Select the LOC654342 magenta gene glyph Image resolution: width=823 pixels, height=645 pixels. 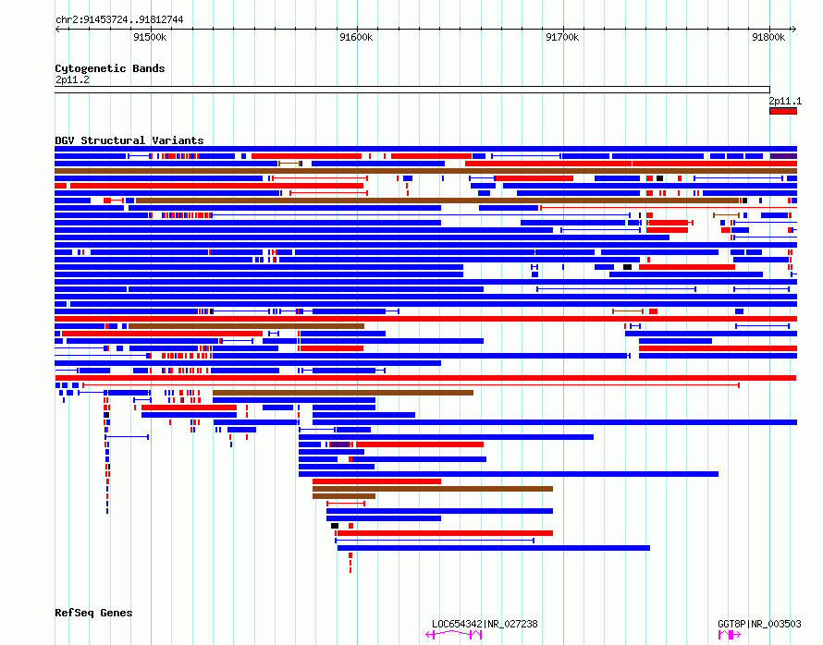[453, 635]
